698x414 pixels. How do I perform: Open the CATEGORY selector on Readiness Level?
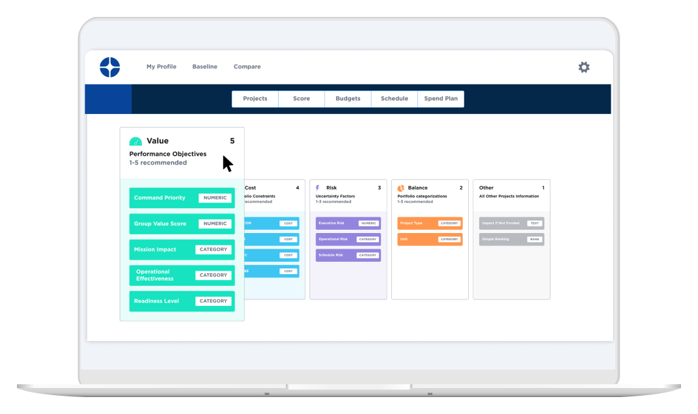(x=215, y=301)
